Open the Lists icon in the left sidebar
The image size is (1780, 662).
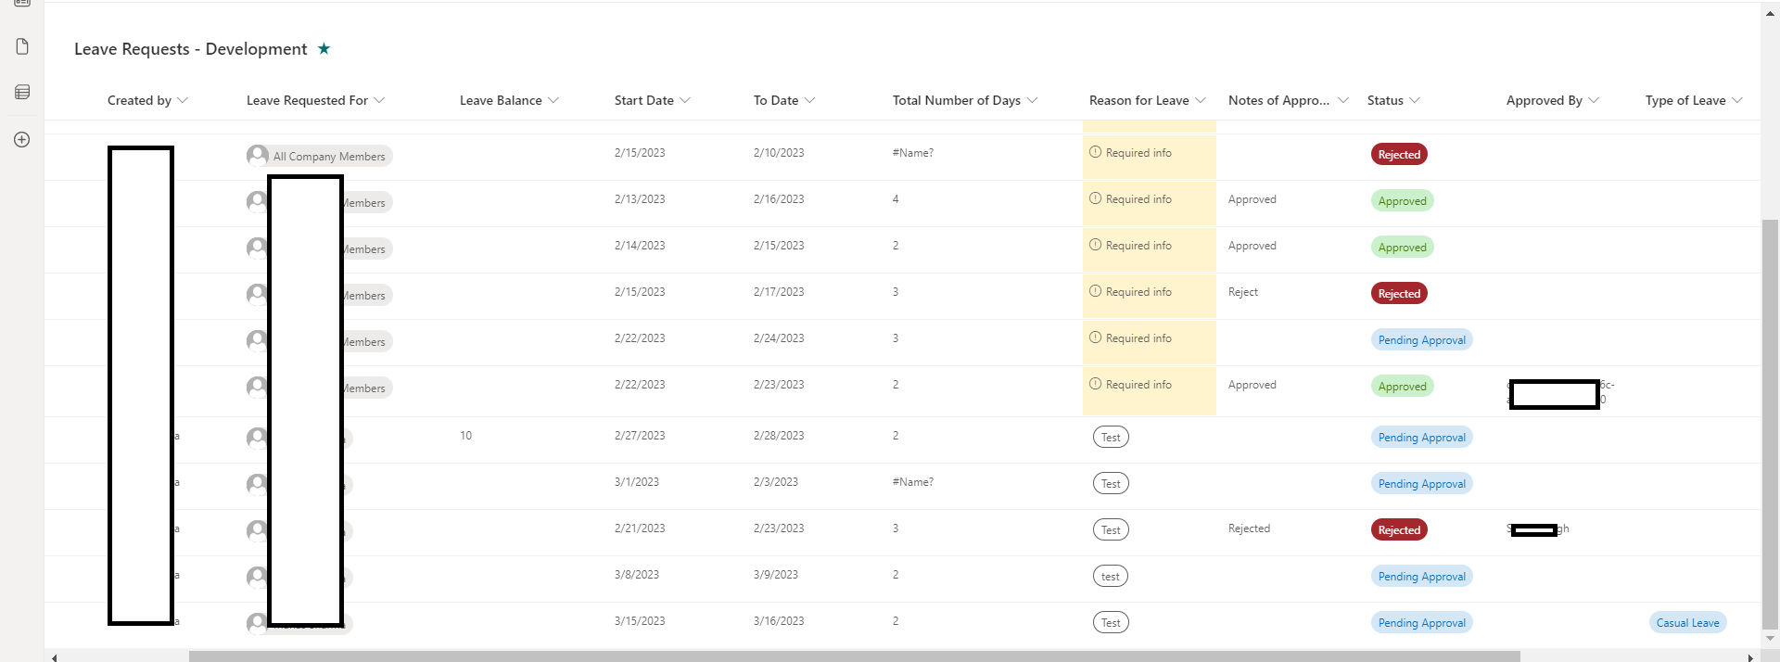22,92
